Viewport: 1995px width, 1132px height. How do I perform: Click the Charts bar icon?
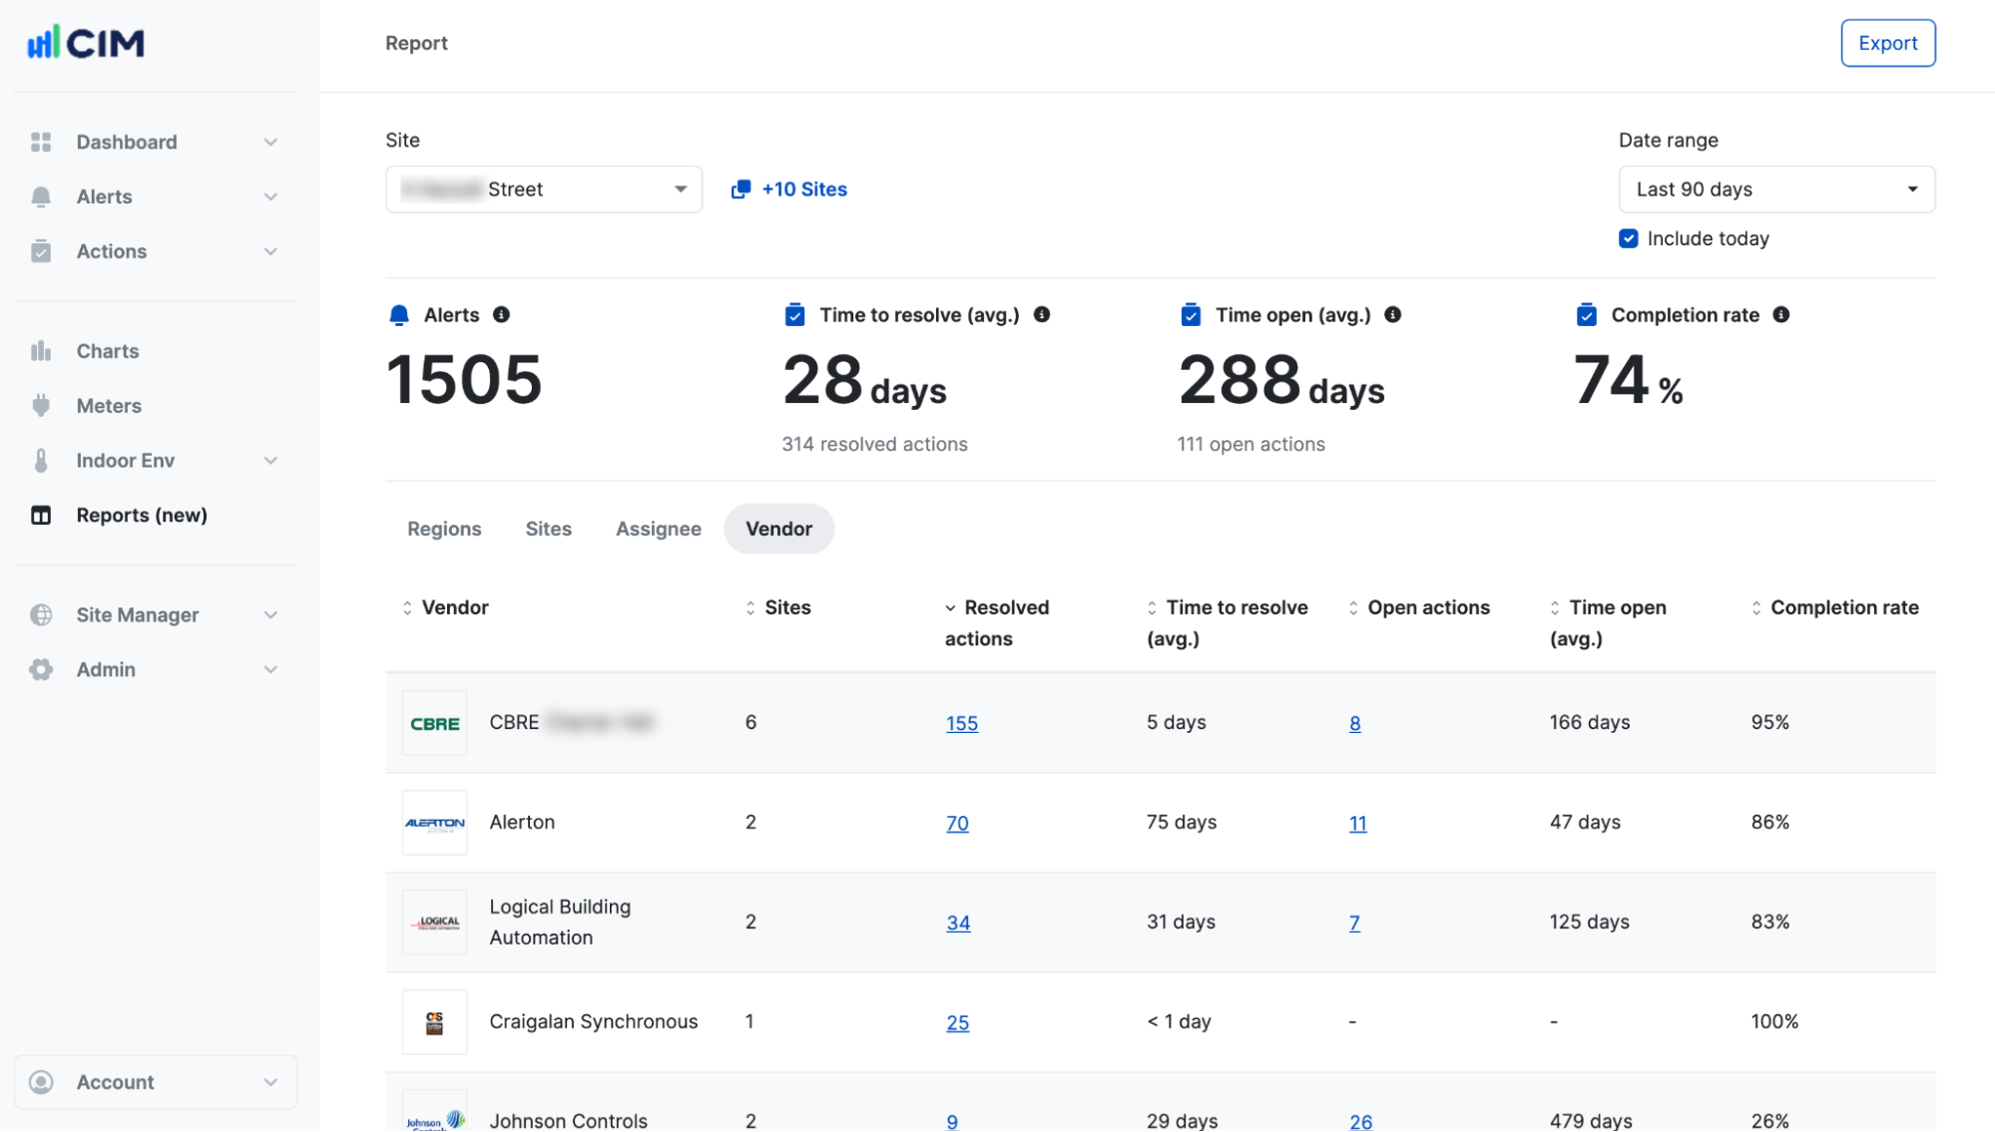41,351
